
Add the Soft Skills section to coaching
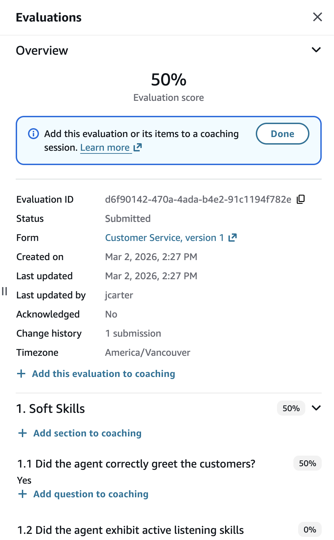coord(87,433)
